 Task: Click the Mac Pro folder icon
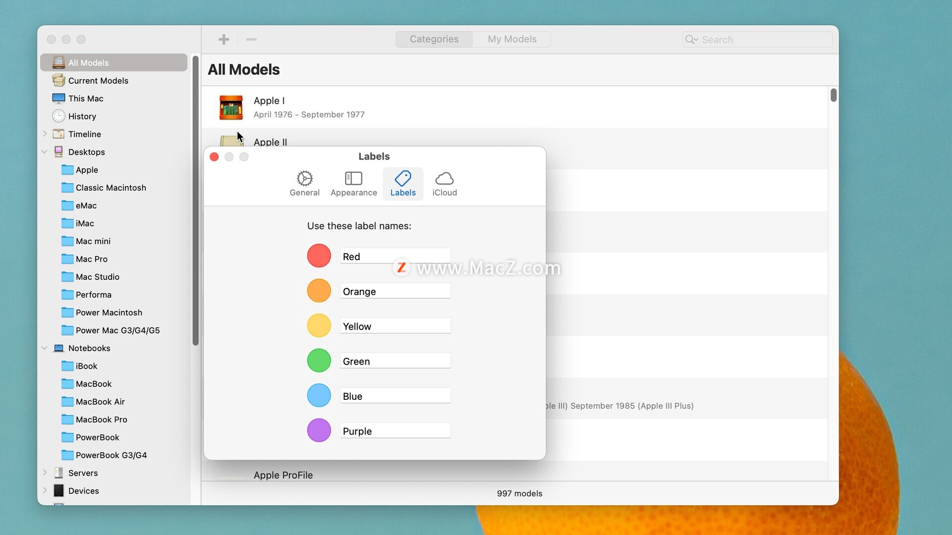pos(67,259)
